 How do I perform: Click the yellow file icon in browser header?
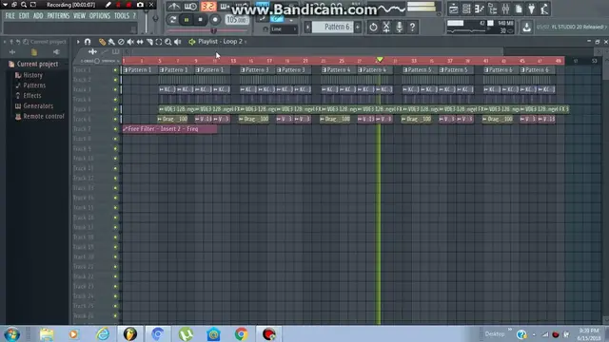click(34, 52)
